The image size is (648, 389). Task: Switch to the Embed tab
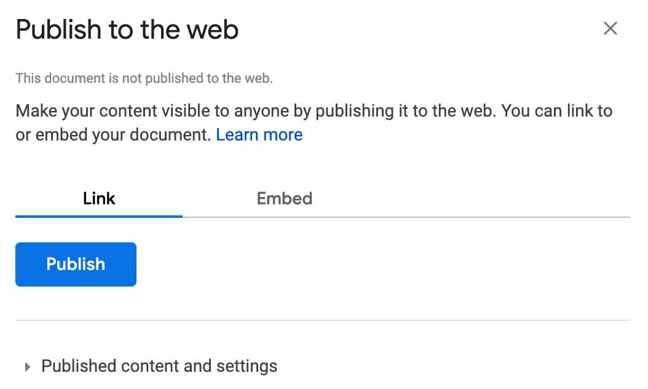tap(284, 199)
